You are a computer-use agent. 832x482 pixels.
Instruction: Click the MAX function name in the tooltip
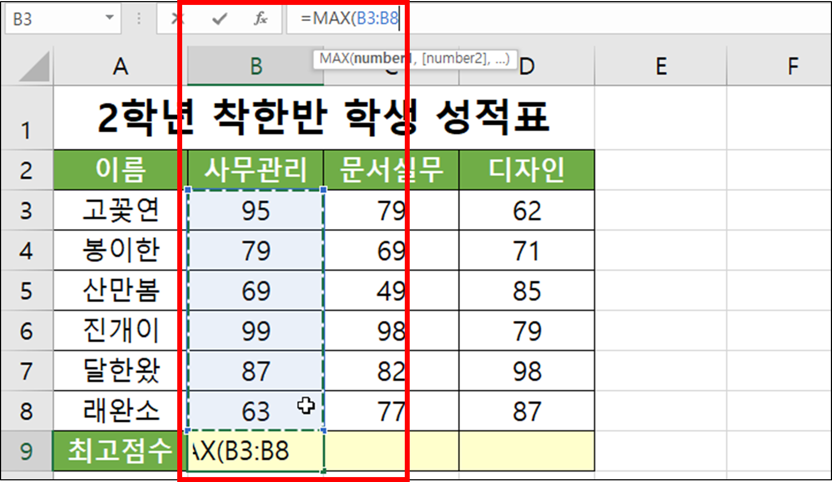pyautogui.click(x=336, y=59)
